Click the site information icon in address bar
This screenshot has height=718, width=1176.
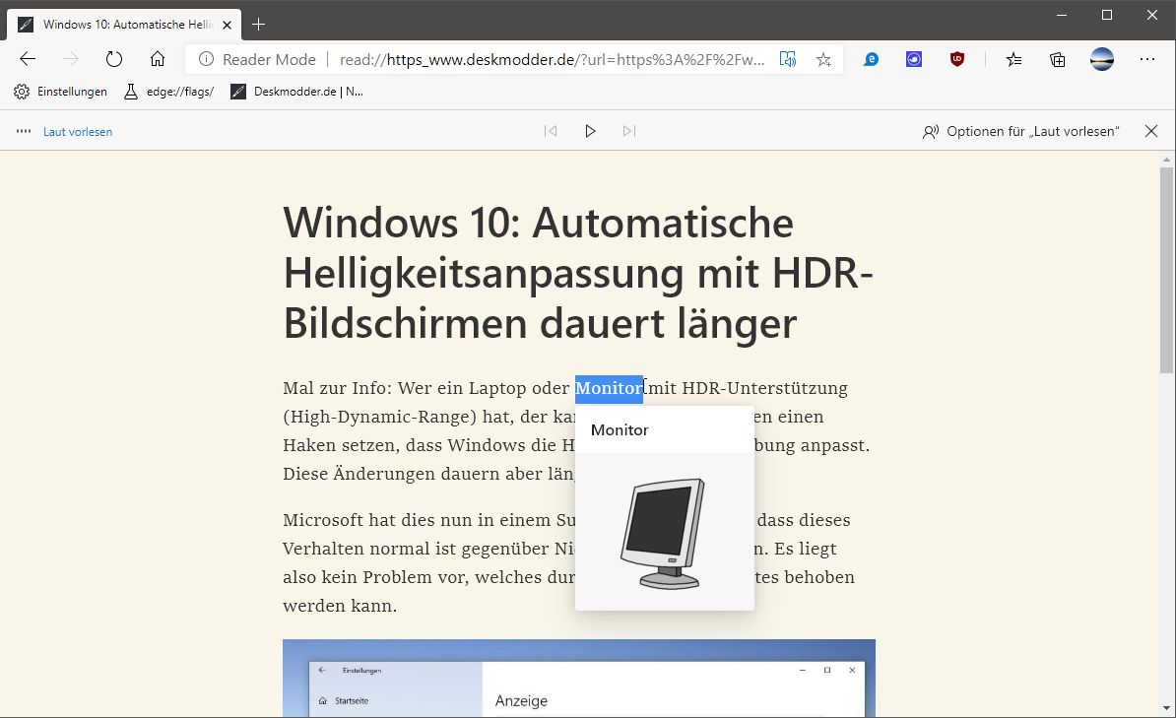pyautogui.click(x=206, y=59)
